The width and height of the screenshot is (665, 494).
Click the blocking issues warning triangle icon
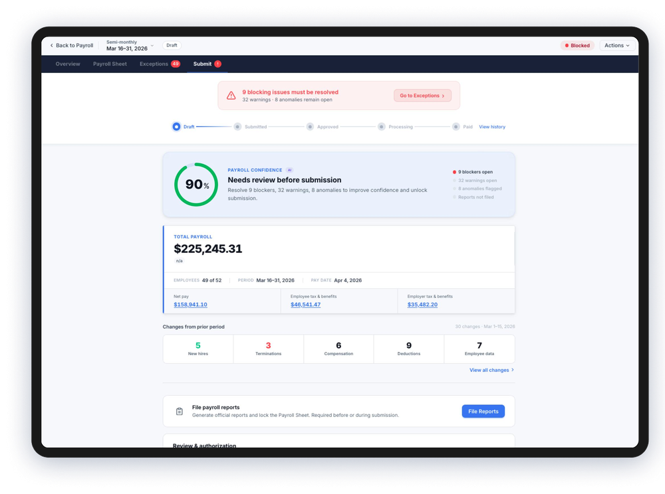(x=231, y=96)
